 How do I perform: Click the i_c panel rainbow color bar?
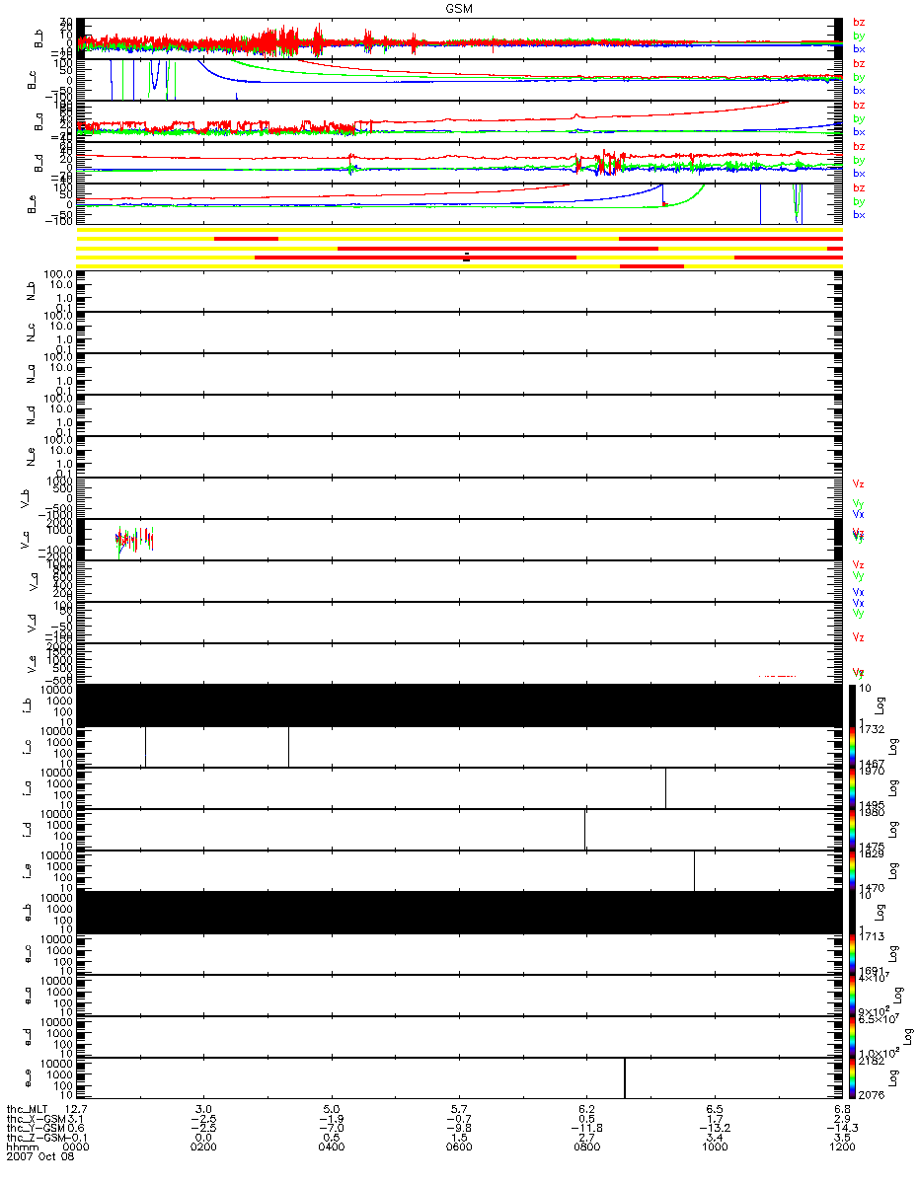[x=852, y=747]
